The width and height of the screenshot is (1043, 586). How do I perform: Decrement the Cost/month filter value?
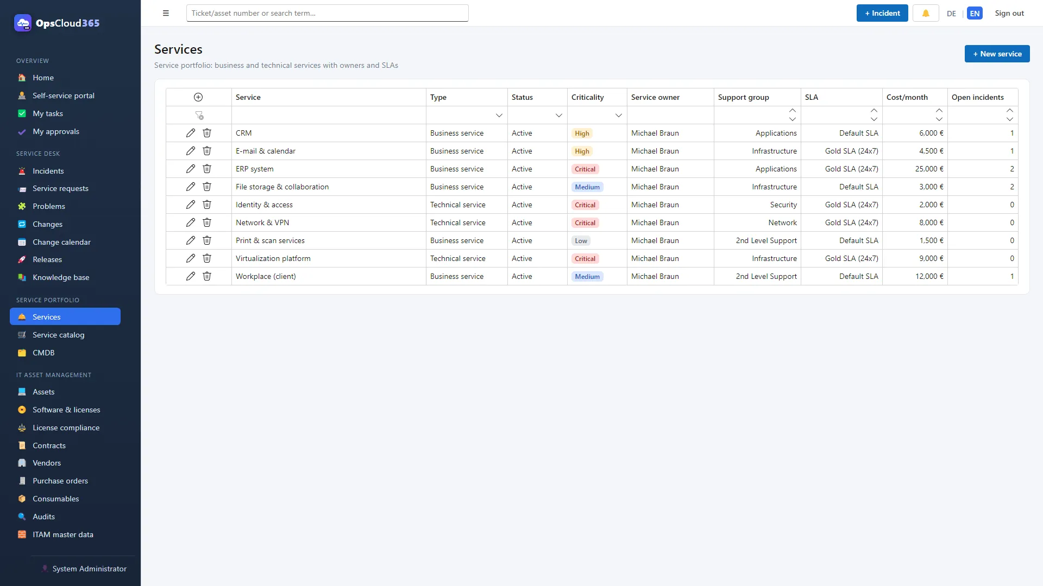(x=939, y=119)
